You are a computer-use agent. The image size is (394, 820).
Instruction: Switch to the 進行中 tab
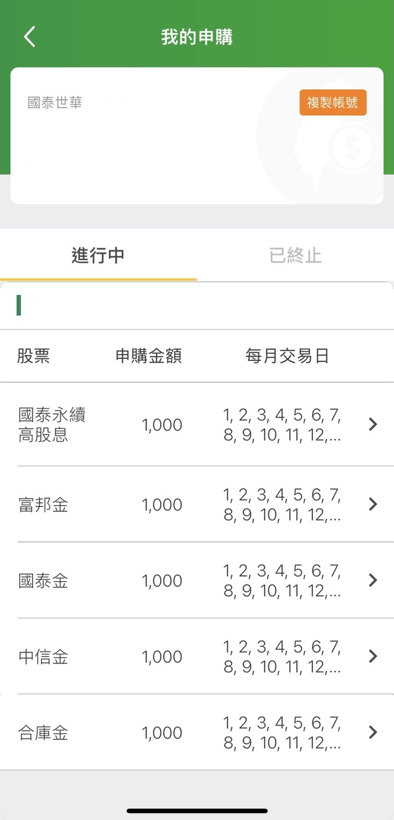pyautogui.click(x=98, y=255)
